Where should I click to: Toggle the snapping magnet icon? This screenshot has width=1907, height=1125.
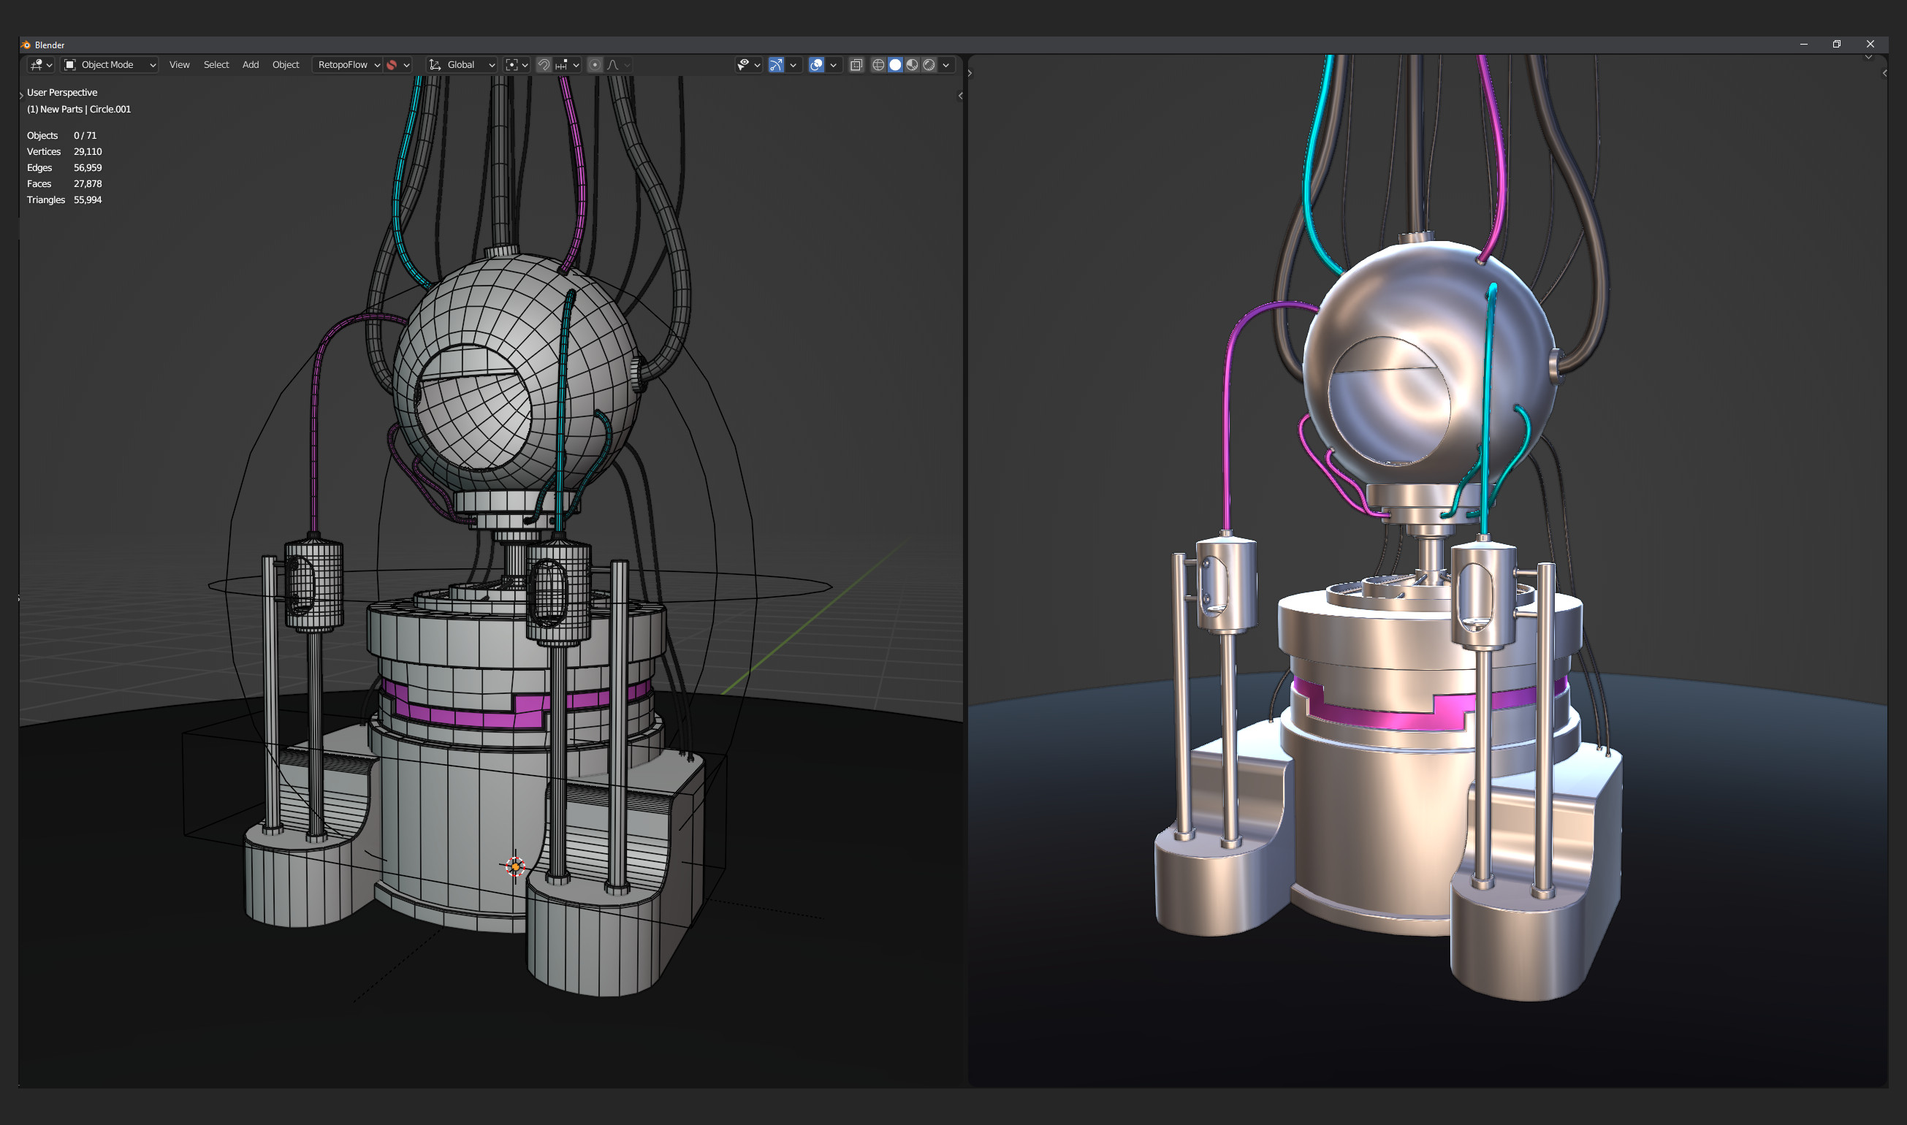click(544, 65)
